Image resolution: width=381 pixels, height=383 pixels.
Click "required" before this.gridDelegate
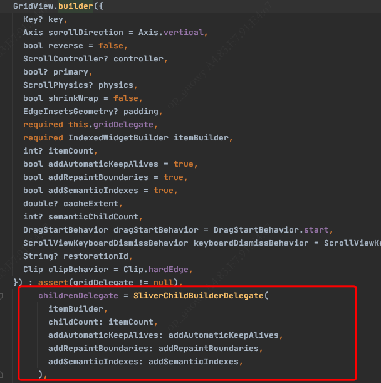pyautogui.click(x=43, y=125)
